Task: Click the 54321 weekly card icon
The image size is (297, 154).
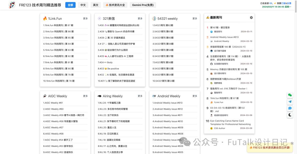Action: 154,18
